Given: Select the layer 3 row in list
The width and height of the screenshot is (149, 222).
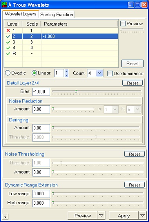Looking at the screenshot, I should pos(61,42).
